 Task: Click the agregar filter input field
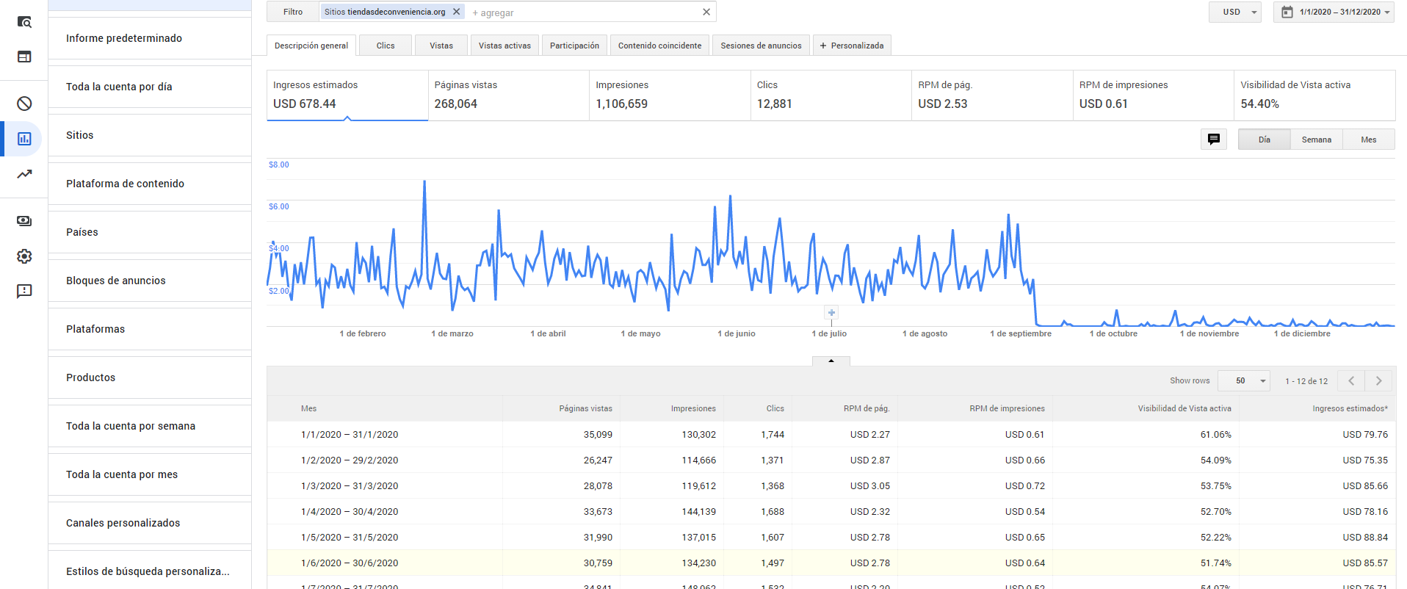pyautogui.click(x=584, y=12)
